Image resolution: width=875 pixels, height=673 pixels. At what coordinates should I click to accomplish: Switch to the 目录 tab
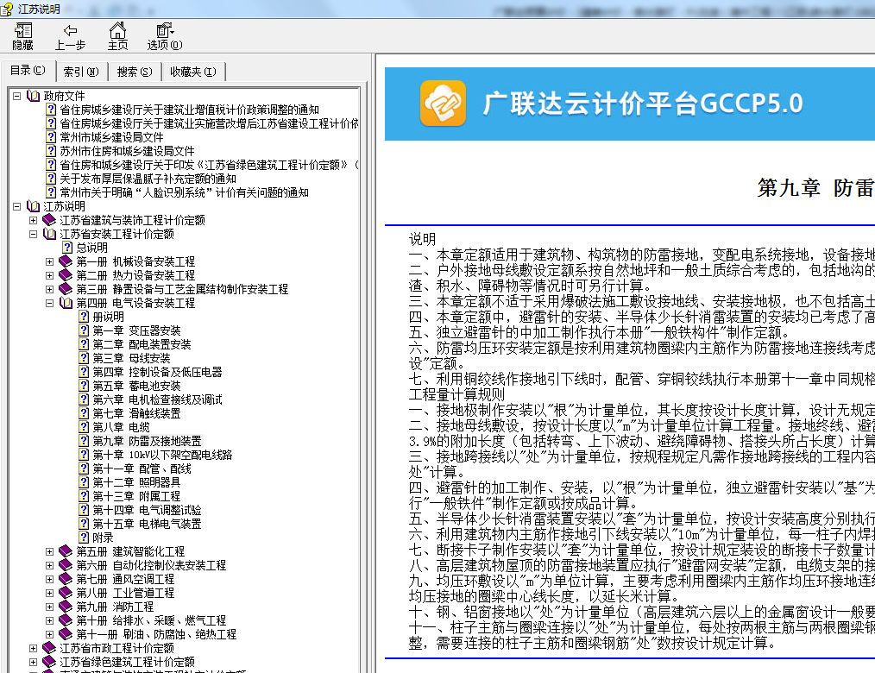click(28, 70)
